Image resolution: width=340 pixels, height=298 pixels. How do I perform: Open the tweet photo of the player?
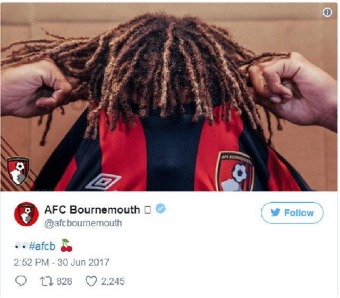pos(169,97)
